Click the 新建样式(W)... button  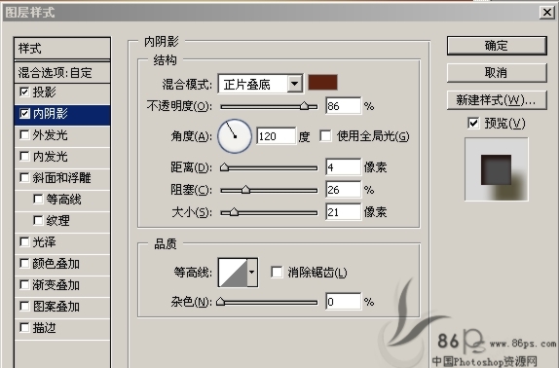coord(497,100)
